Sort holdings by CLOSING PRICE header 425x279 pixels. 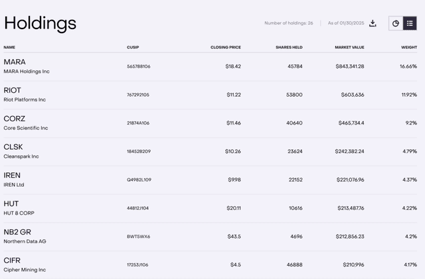pyautogui.click(x=225, y=47)
